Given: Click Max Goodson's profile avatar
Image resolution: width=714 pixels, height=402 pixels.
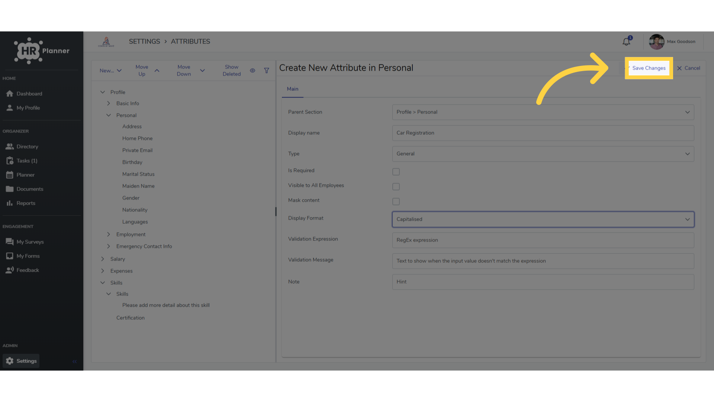Looking at the screenshot, I should (x=656, y=42).
